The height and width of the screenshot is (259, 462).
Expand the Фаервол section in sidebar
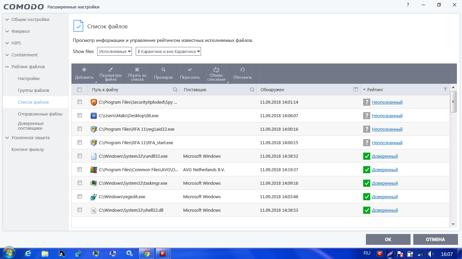21,31
